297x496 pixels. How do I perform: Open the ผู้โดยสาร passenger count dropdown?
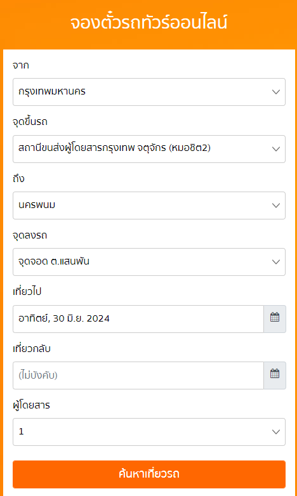tap(148, 432)
